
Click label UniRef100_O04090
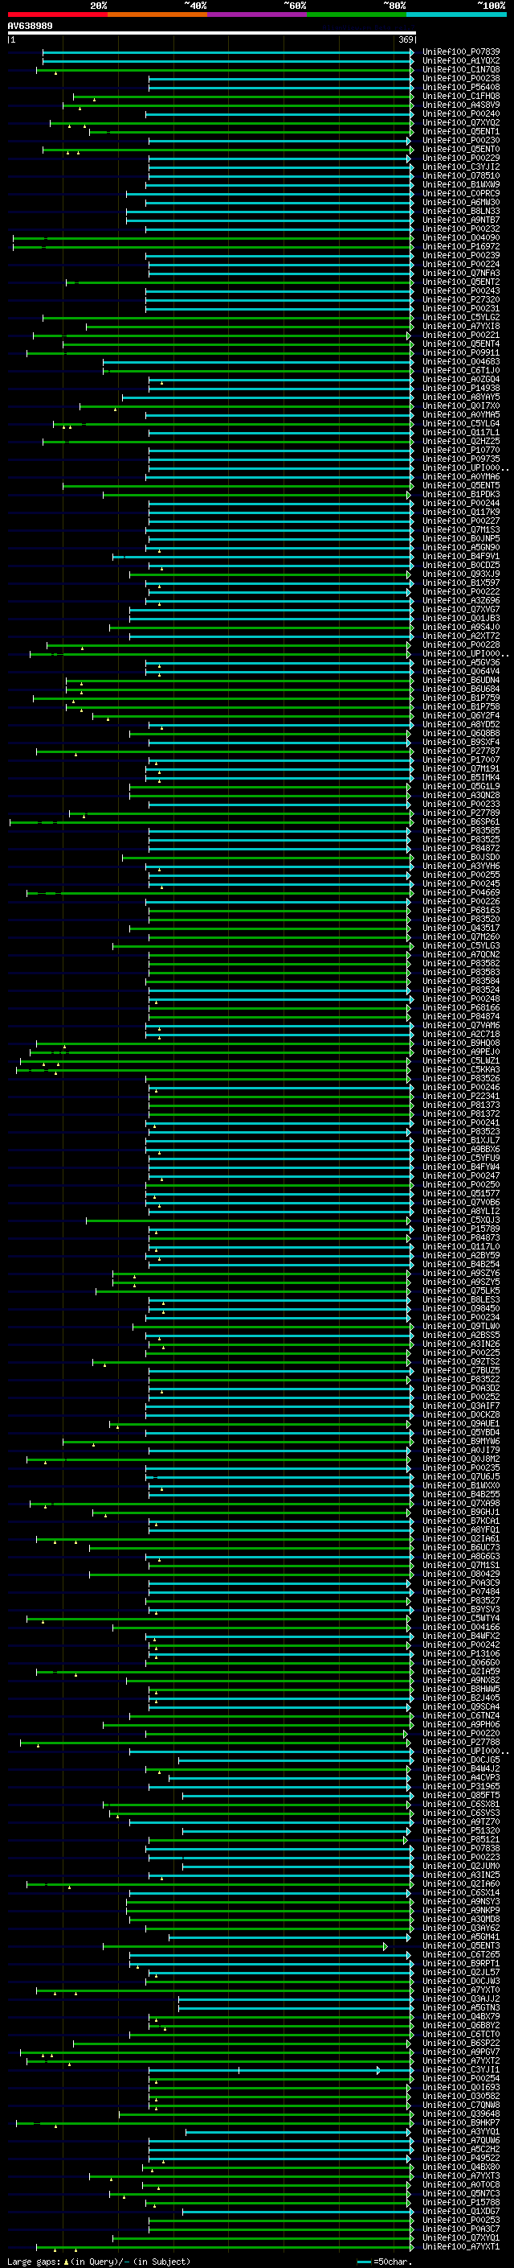[x=461, y=237]
